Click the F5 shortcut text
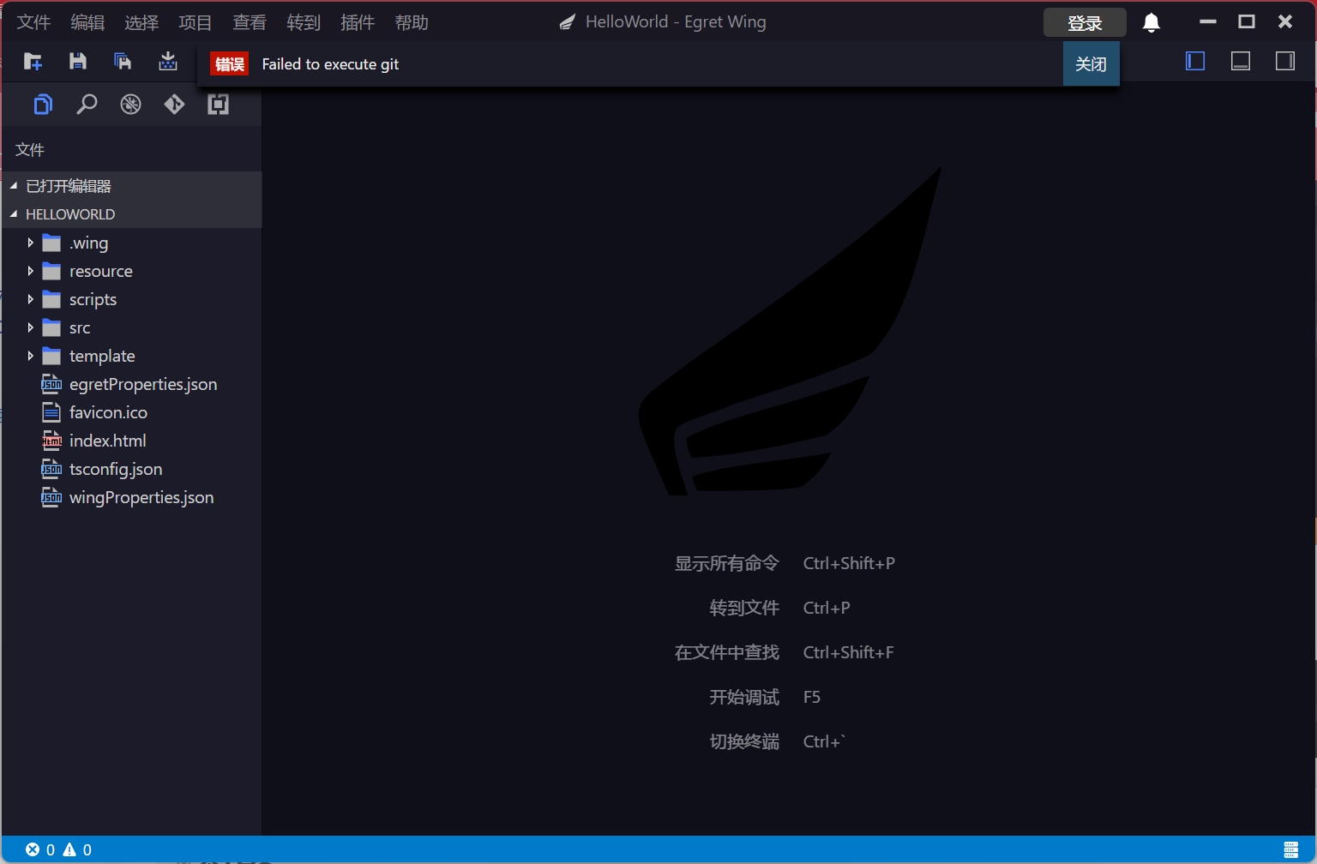 click(x=812, y=697)
